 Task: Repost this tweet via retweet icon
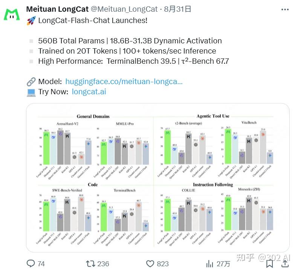[91, 263]
